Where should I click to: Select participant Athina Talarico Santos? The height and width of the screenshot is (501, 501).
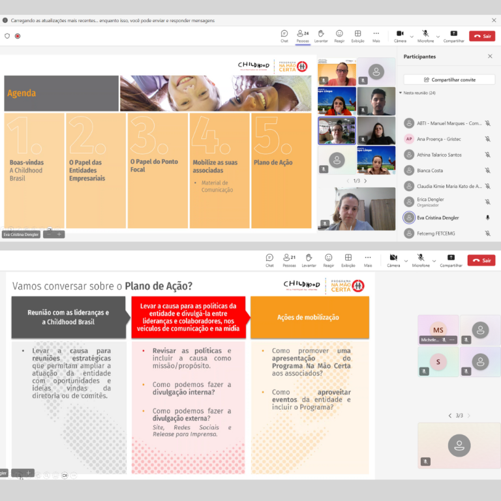(x=449, y=155)
